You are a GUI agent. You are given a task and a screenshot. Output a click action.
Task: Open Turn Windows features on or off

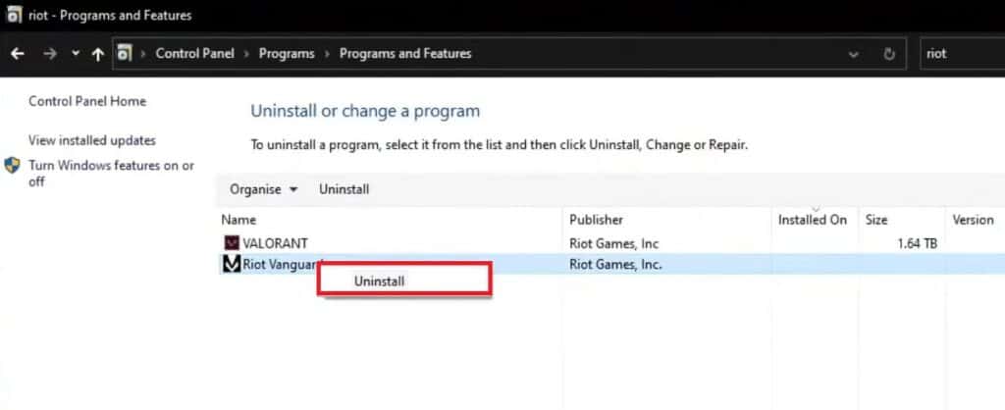(111, 174)
